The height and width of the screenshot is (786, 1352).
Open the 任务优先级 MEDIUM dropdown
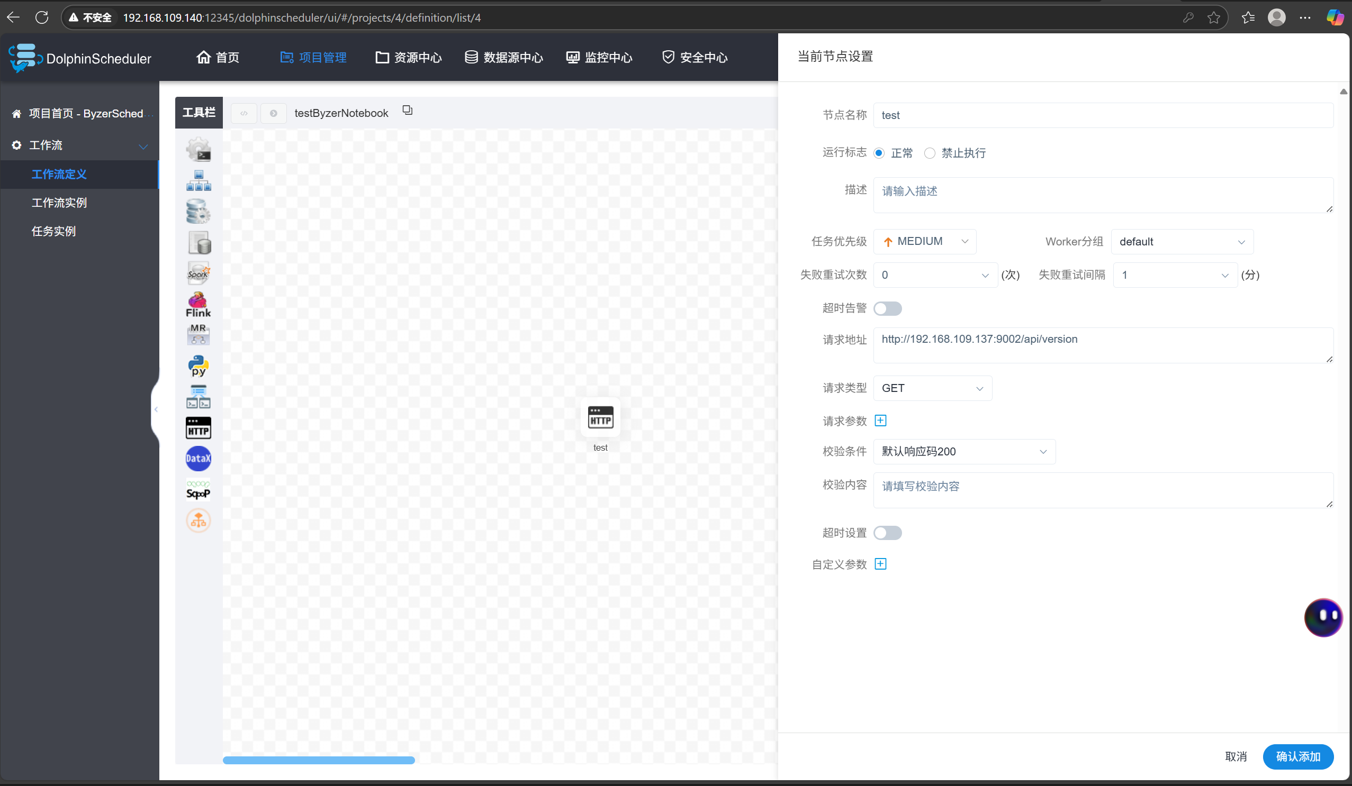click(924, 241)
